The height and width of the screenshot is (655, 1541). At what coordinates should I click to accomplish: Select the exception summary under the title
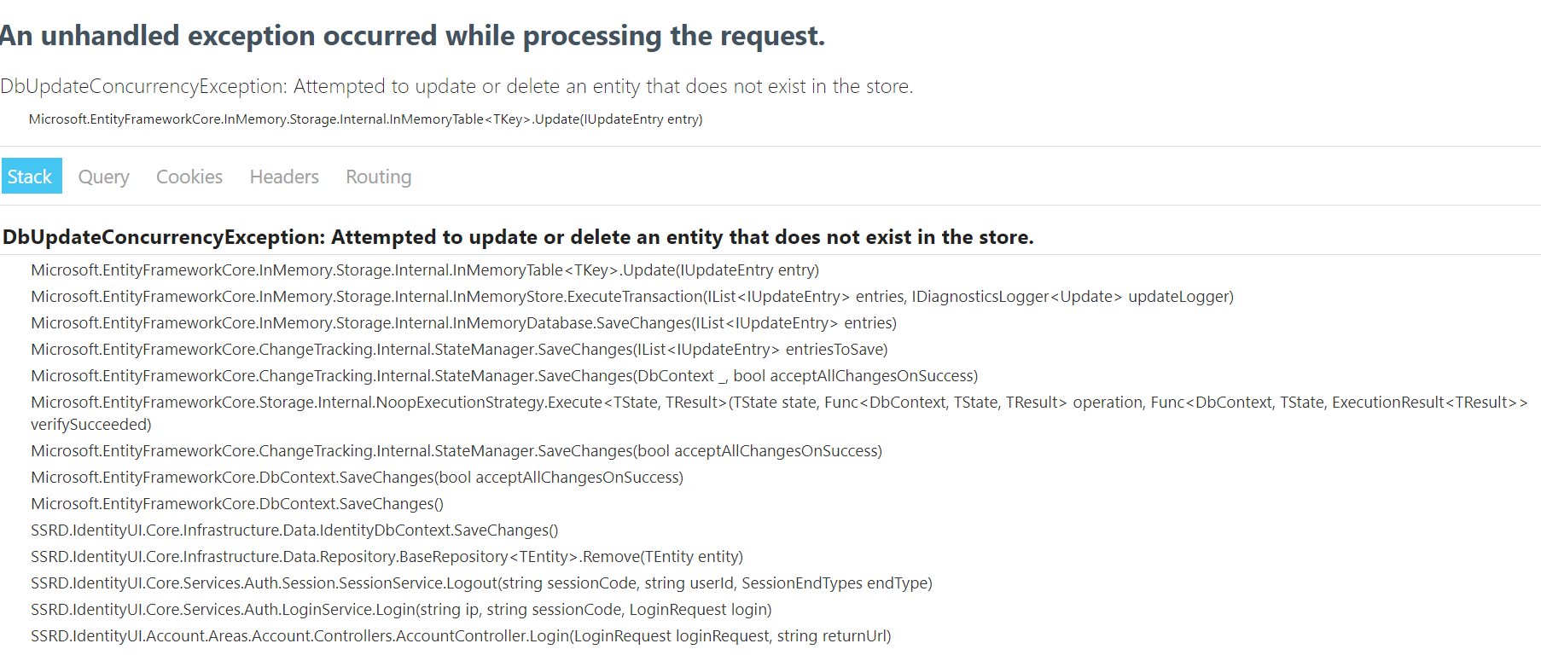(457, 86)
